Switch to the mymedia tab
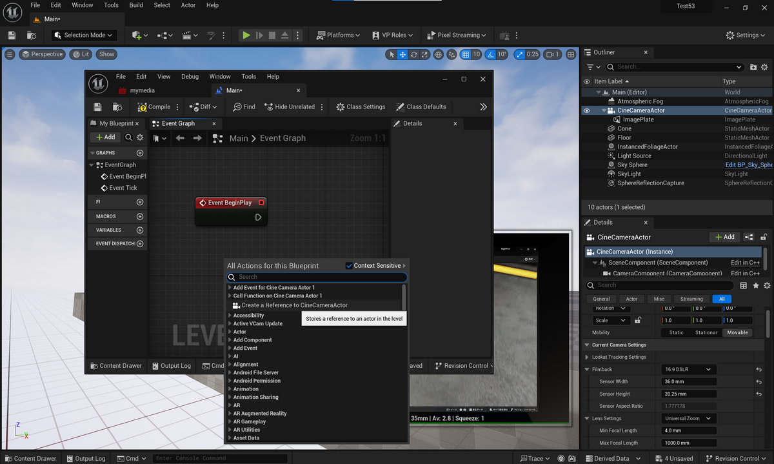This screenshot has width=774, height=464. (x=143, y=91)
